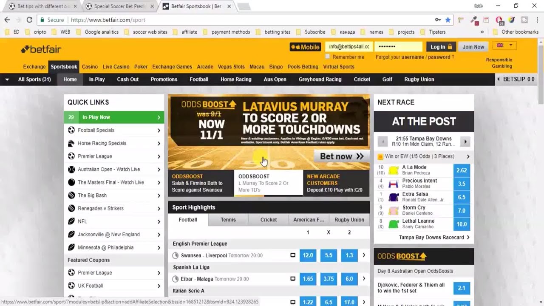Viewport: 544px width, 306px height.
Task: Open In-Play in navigation bar
Action: pos(97,79)
